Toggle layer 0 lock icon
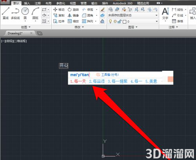This screenshot has width=196, height=160. point(120,22)
